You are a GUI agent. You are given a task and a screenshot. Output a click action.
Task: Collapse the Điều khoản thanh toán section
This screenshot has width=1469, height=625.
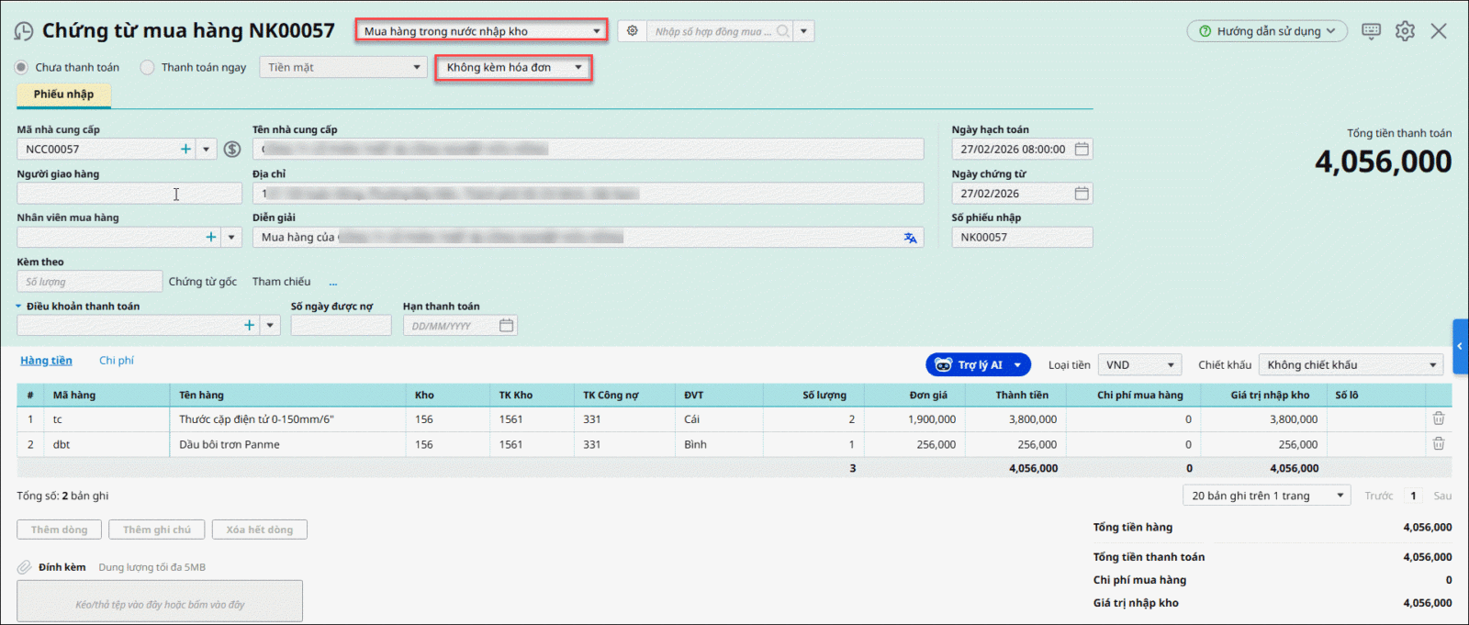pyautogui.click(x=18, y=307)
